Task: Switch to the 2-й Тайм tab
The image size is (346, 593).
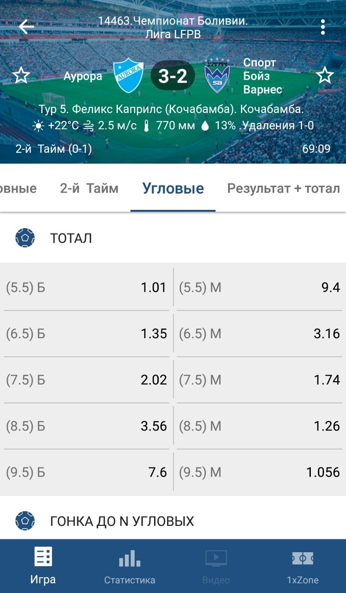Action: pyautogui.click(x=89, y=189)
